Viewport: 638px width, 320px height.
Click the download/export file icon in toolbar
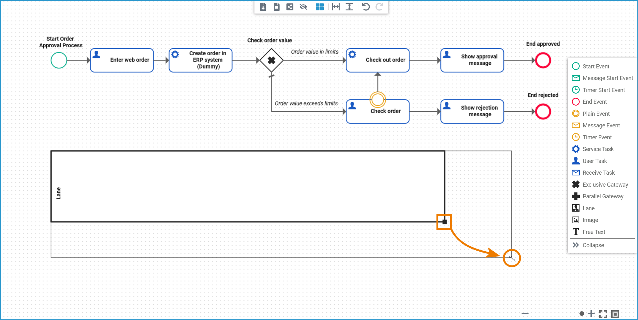tap(263, 7)
